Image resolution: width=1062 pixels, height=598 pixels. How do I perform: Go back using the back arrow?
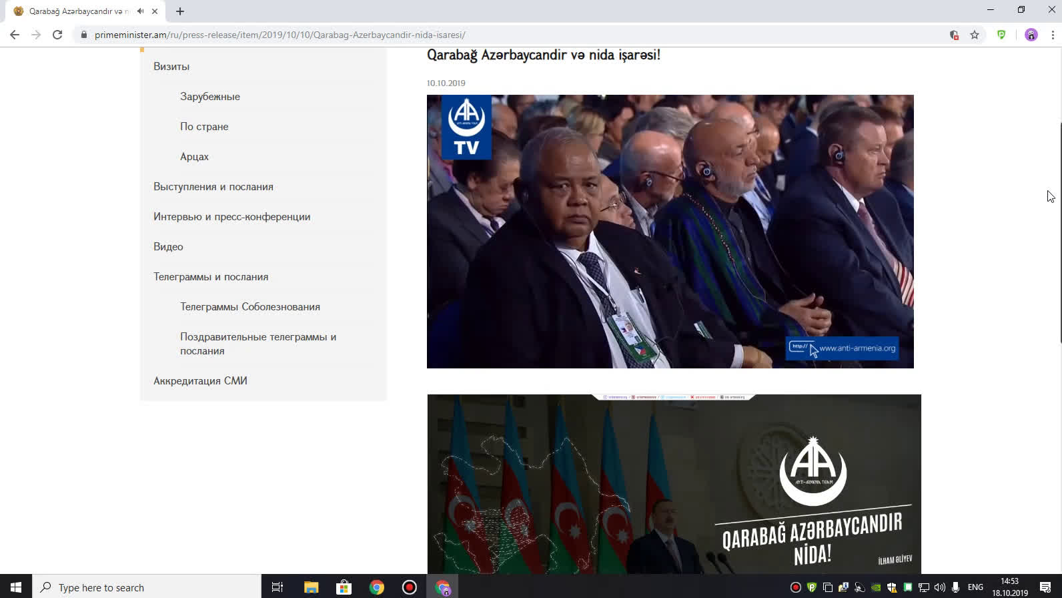tap(15, 35)
